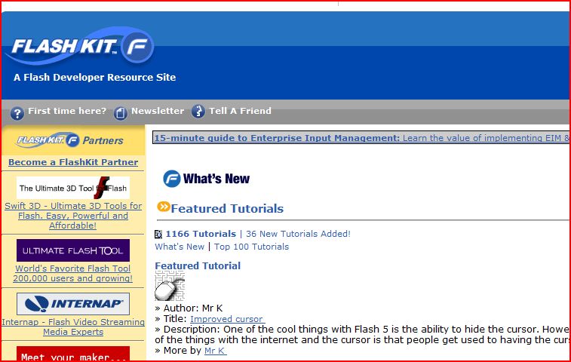Open the What's New tutorials link
Screen dimensions: 571x362
click(x=180, y=247)
